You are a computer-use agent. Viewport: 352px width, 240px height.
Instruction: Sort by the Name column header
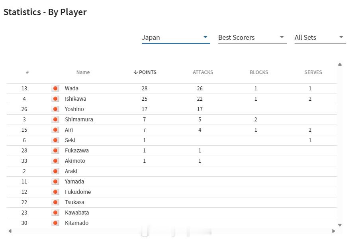83,72
